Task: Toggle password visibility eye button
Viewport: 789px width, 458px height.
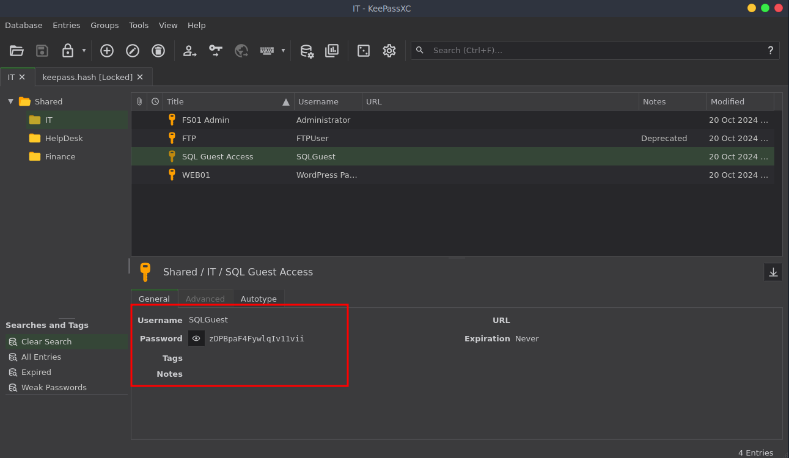Action: pyautogui.click(x=196, y=338)
